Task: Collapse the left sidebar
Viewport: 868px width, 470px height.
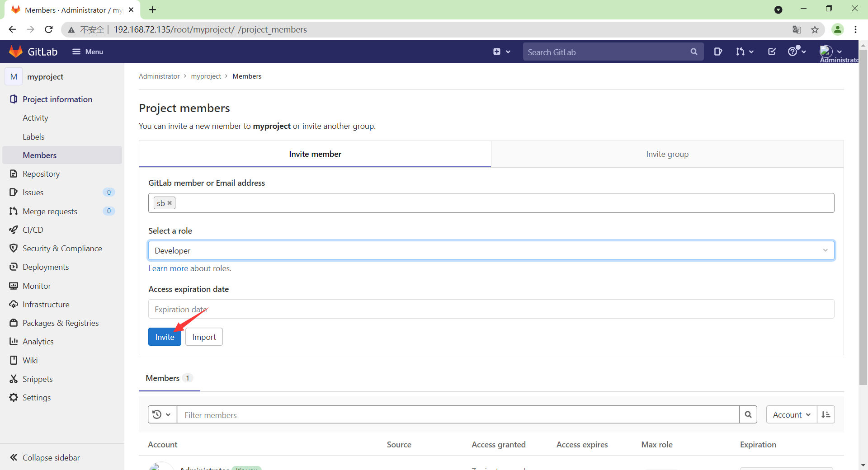Action: (50, 457)
